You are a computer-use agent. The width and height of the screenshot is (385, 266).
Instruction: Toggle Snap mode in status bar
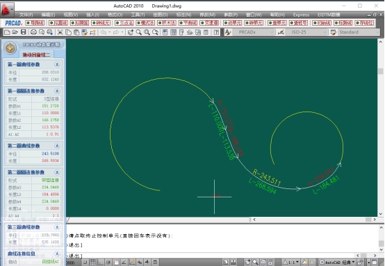pyautogui.click(x=85, y=263)
